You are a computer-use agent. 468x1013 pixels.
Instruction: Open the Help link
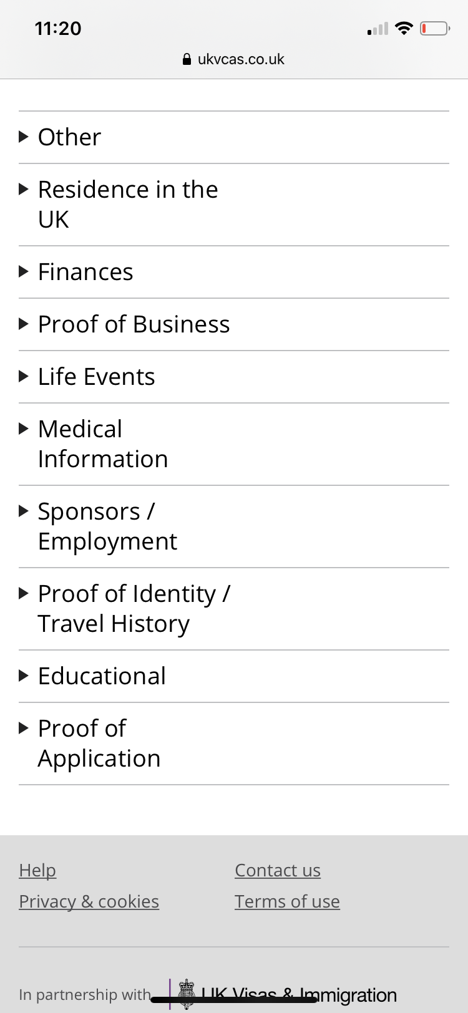[x=37, y=870]
